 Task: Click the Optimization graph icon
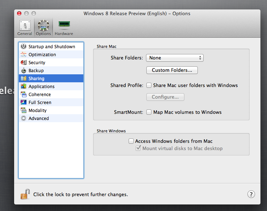pos(24,54)
